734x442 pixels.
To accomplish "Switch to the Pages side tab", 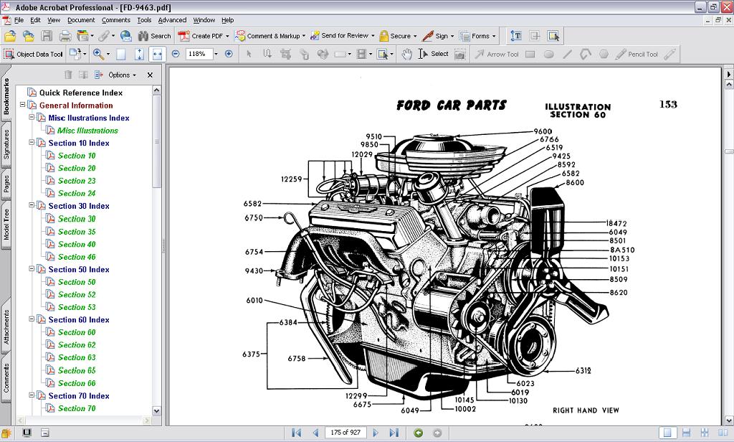I will [6, 184].
